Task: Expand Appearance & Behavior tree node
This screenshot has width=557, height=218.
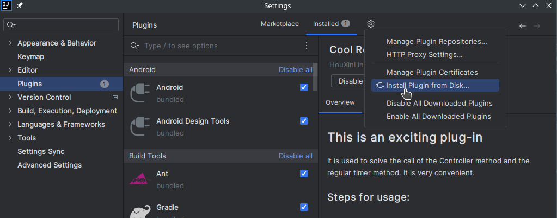Action: [10, 43]
